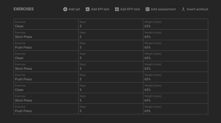Screen dimensions: 221x123
Task: Edit weight for the third Clean row
Action: [176, 88]
